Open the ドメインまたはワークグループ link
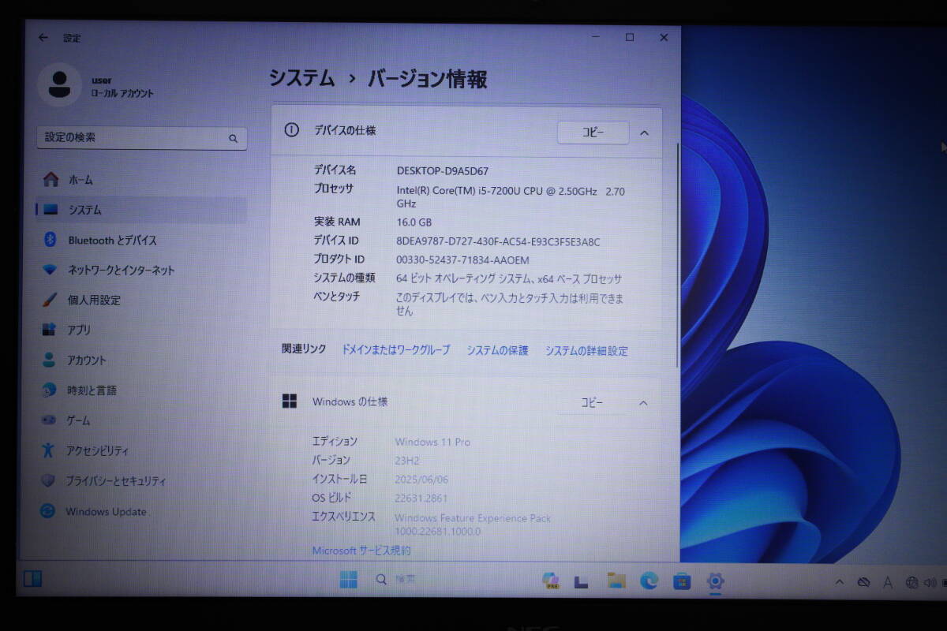The height and width of the screenshot is (631, 947). [395, 349]
